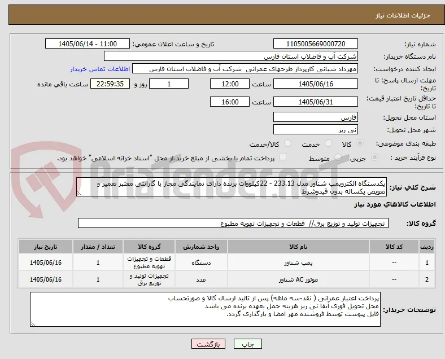This screenshot has width=445, height=359.
Task: Click the موتور AC شناور item name cell
Action: (298, 279)
